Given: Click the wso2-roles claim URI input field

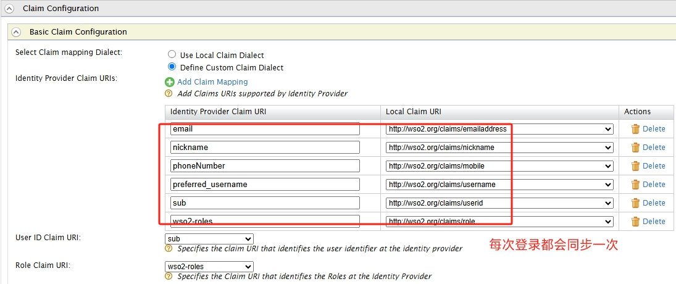Looking at the screenshot, I should pyautogui.click(x=265, y=221).
